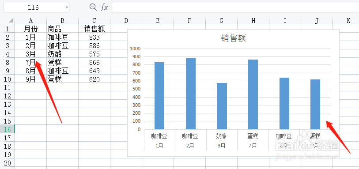The height and width of the screenshot is (169, 359).
Task: Select column D header
Action: (x=126, y=21)
